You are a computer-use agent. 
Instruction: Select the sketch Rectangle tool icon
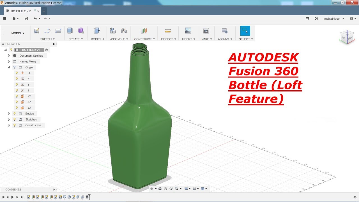click(x=58, y=31)
